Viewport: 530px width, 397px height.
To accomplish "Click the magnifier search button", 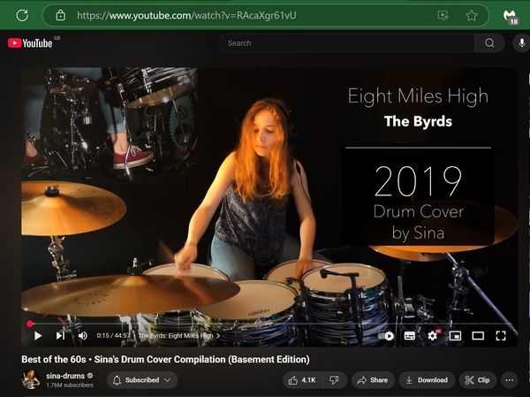I will [489, 43].
